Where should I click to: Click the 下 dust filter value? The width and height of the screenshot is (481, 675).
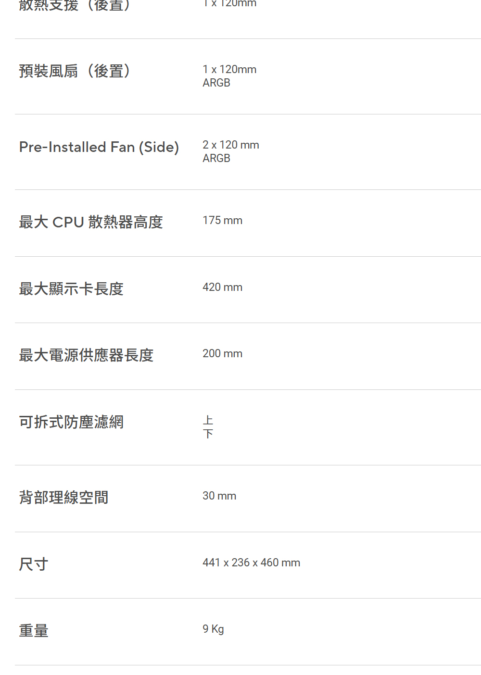coord(208,434)
